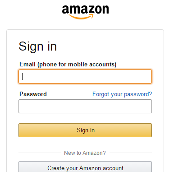Click the divider line right of New to Amazon?

(131, 153)
